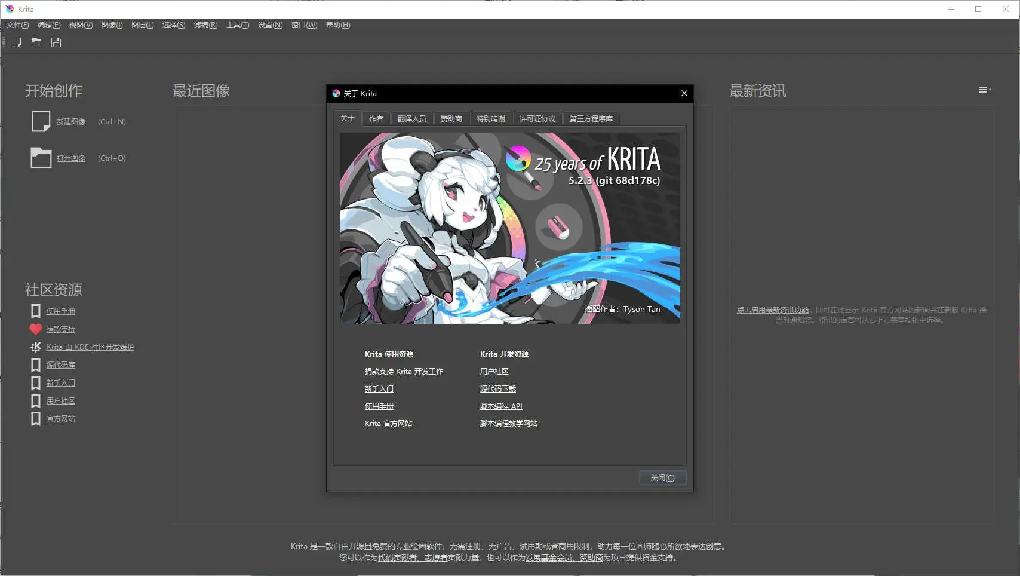Click the KDE gear icon in community resources
The height and width of the screenshot is (576, 1020).
coord(36,347)
